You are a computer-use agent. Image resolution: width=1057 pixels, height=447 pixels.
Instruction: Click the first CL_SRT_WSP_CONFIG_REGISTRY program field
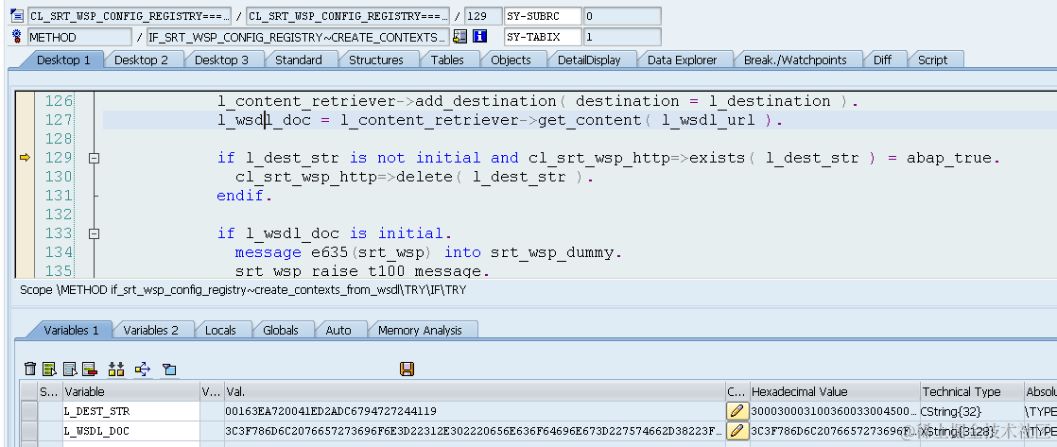tap(130, 17)
